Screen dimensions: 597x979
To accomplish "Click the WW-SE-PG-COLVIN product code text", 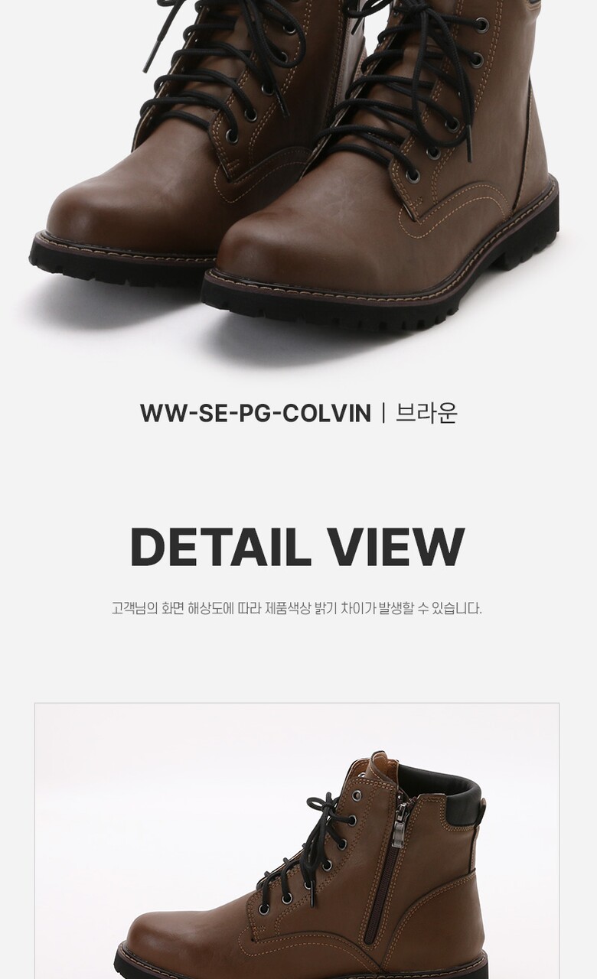I will coord(255,413).
